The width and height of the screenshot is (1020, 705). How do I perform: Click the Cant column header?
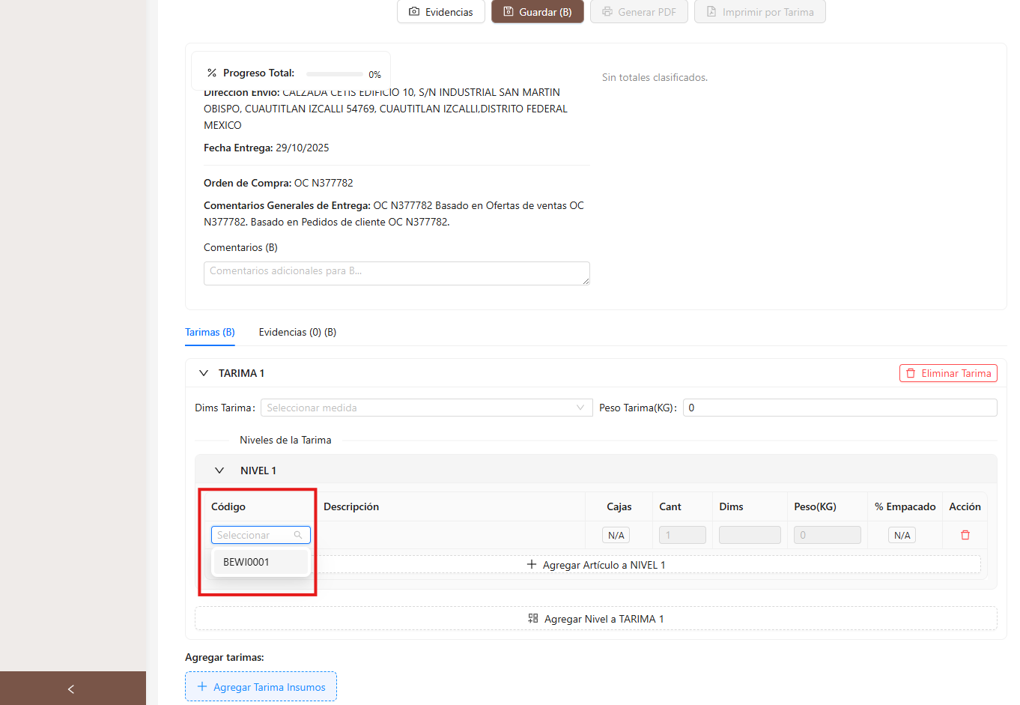click(670, 506)
